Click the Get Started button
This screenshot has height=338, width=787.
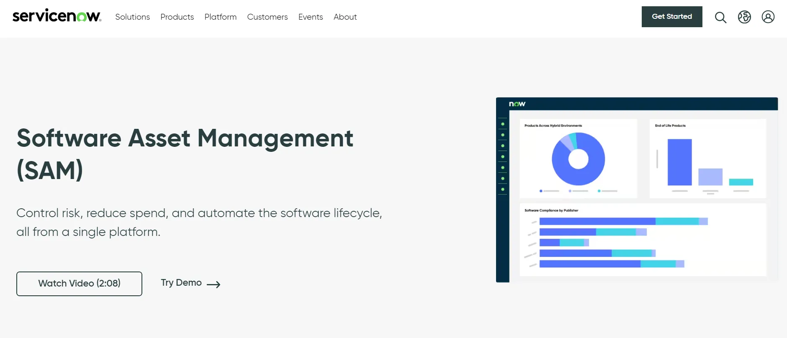(672, 17)
